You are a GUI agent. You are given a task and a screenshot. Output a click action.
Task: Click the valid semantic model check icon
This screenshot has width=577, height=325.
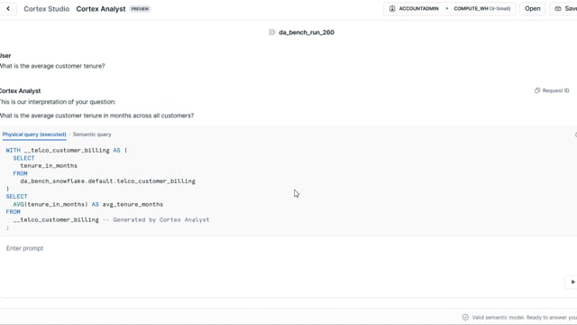pos(465,317)
